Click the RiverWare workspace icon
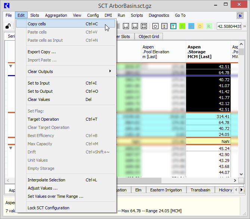The image size is (250, 219). (240, 16)
